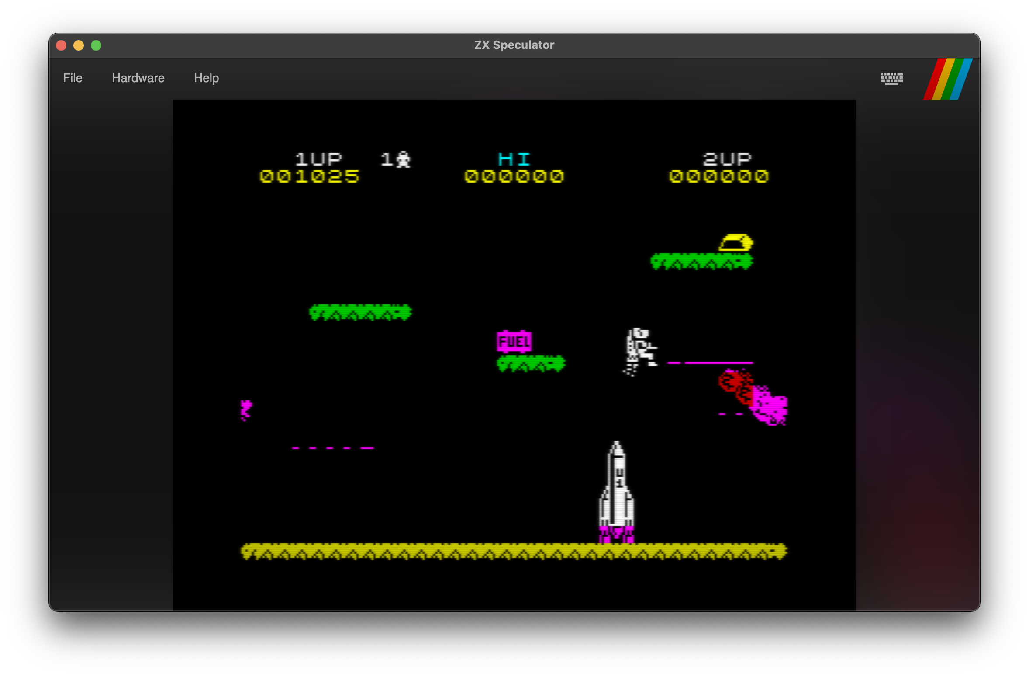
Task: Click the rainbow Spectrum stripes logo
Action: [948, 79]
